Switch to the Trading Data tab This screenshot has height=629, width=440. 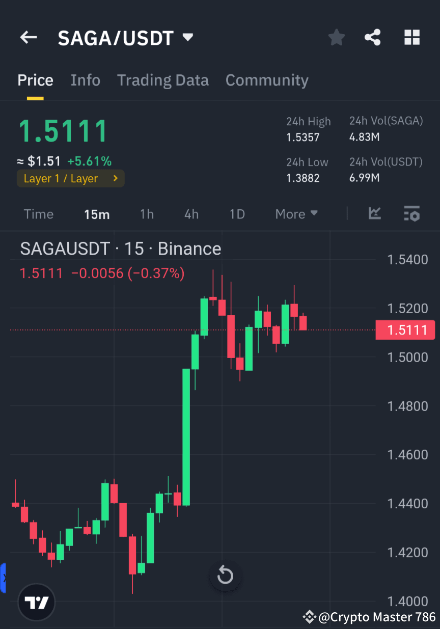pyautogui.click(x=162, y=80)
